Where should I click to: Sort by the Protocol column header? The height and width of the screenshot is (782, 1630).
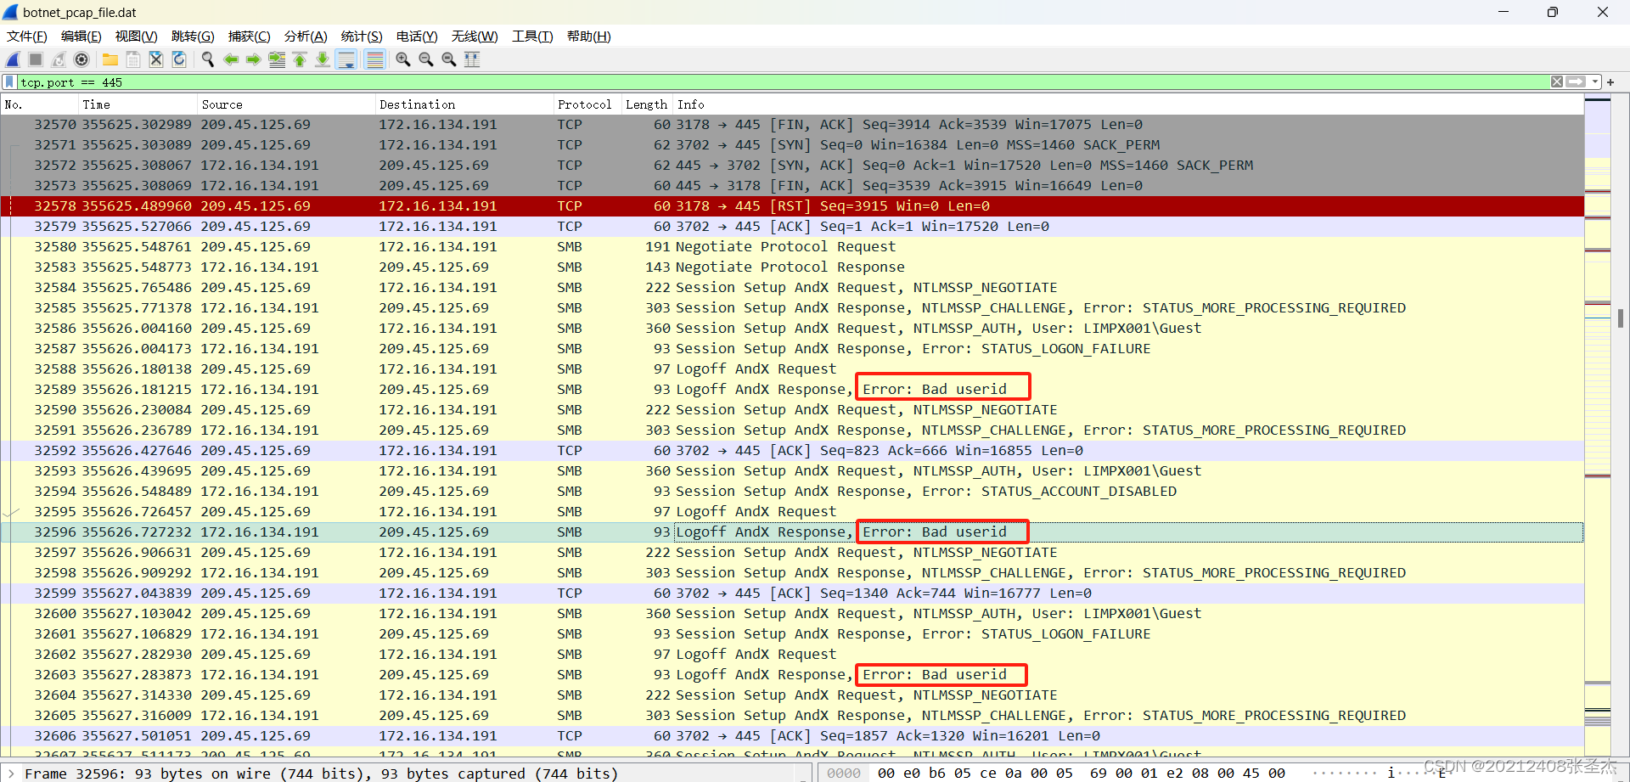point(587,104)
